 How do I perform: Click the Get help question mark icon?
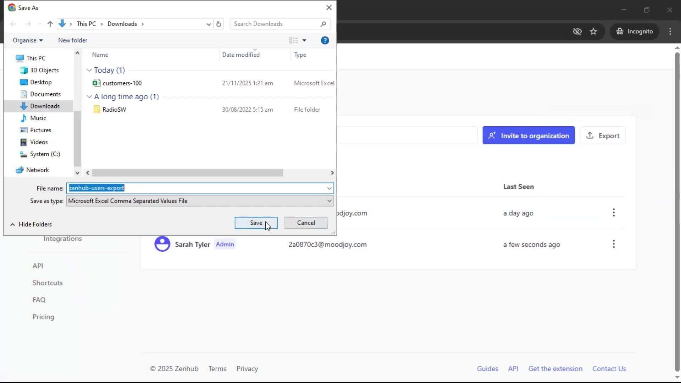coord(325,40)
